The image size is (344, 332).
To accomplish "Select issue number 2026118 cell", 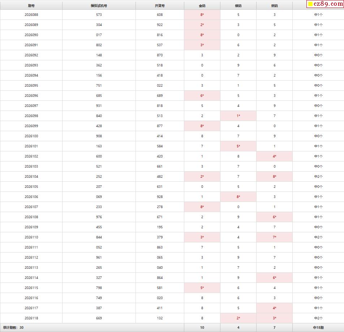I will 31,318.
